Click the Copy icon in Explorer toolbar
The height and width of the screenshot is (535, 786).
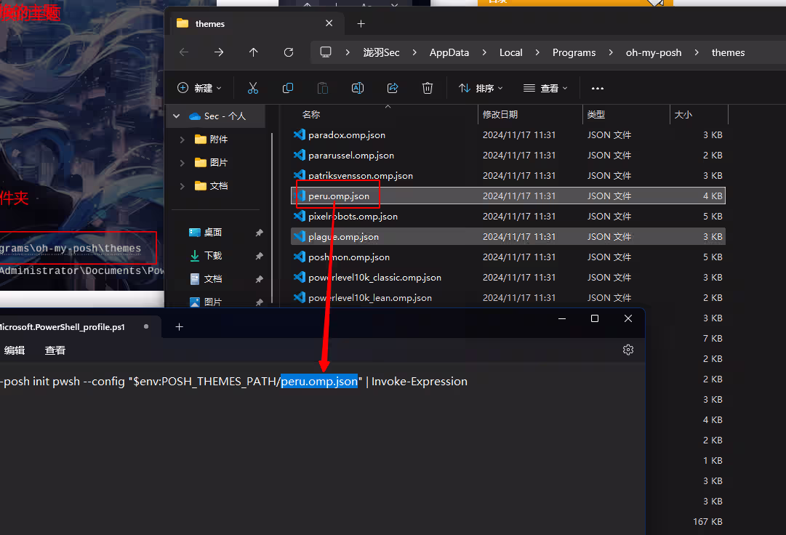(288, 88)
